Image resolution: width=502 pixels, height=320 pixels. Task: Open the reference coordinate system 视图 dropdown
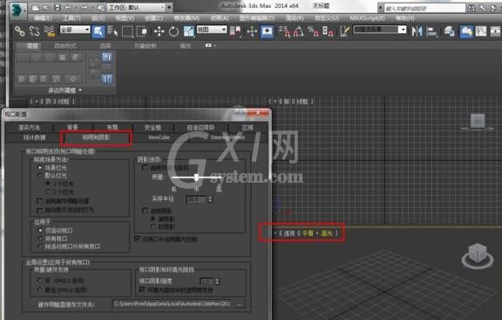[x=211, y=30]
